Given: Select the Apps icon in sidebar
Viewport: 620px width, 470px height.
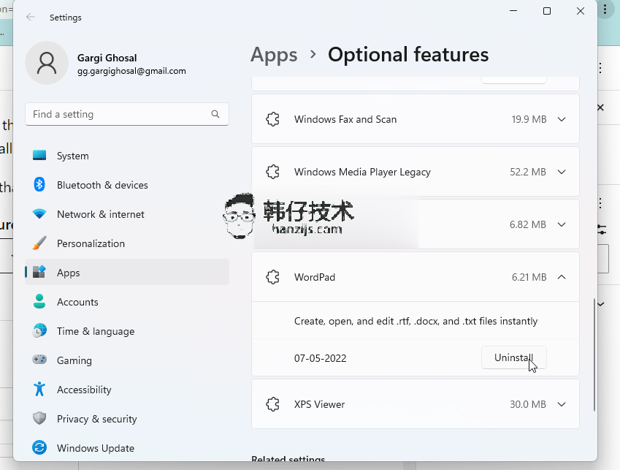Looking at the screenshot, I should 39,272.
